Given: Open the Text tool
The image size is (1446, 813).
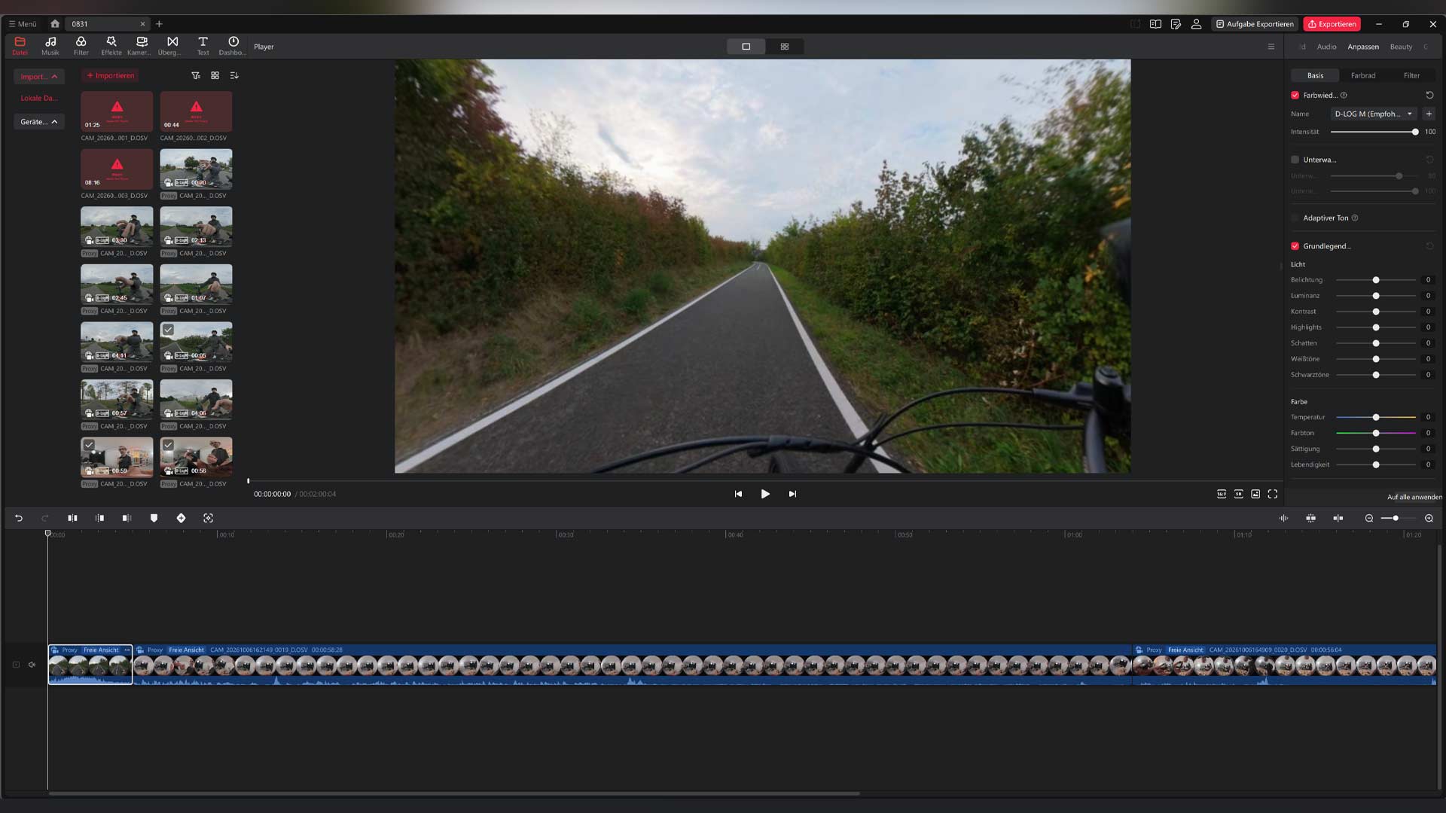Looking at the screenshot, I should click(203, 46).
